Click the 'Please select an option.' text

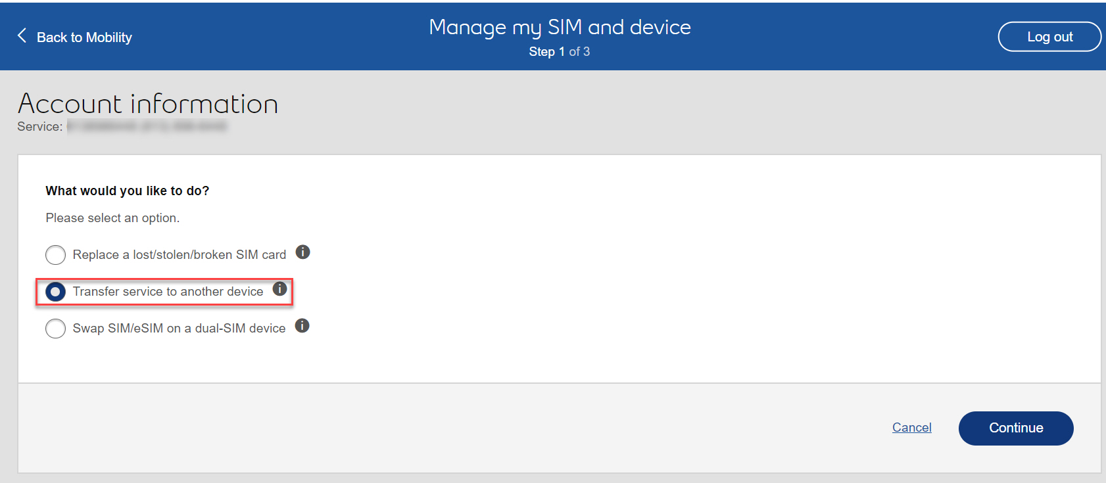tap(112, 218)
